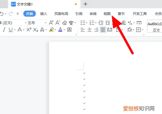Toggle underline formatting

point(11,30)
